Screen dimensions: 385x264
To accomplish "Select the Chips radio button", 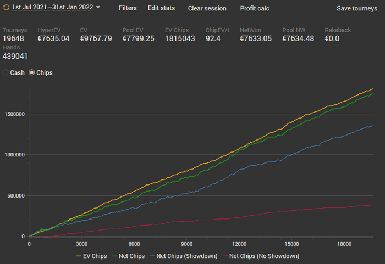I will [x=32, y=72].
